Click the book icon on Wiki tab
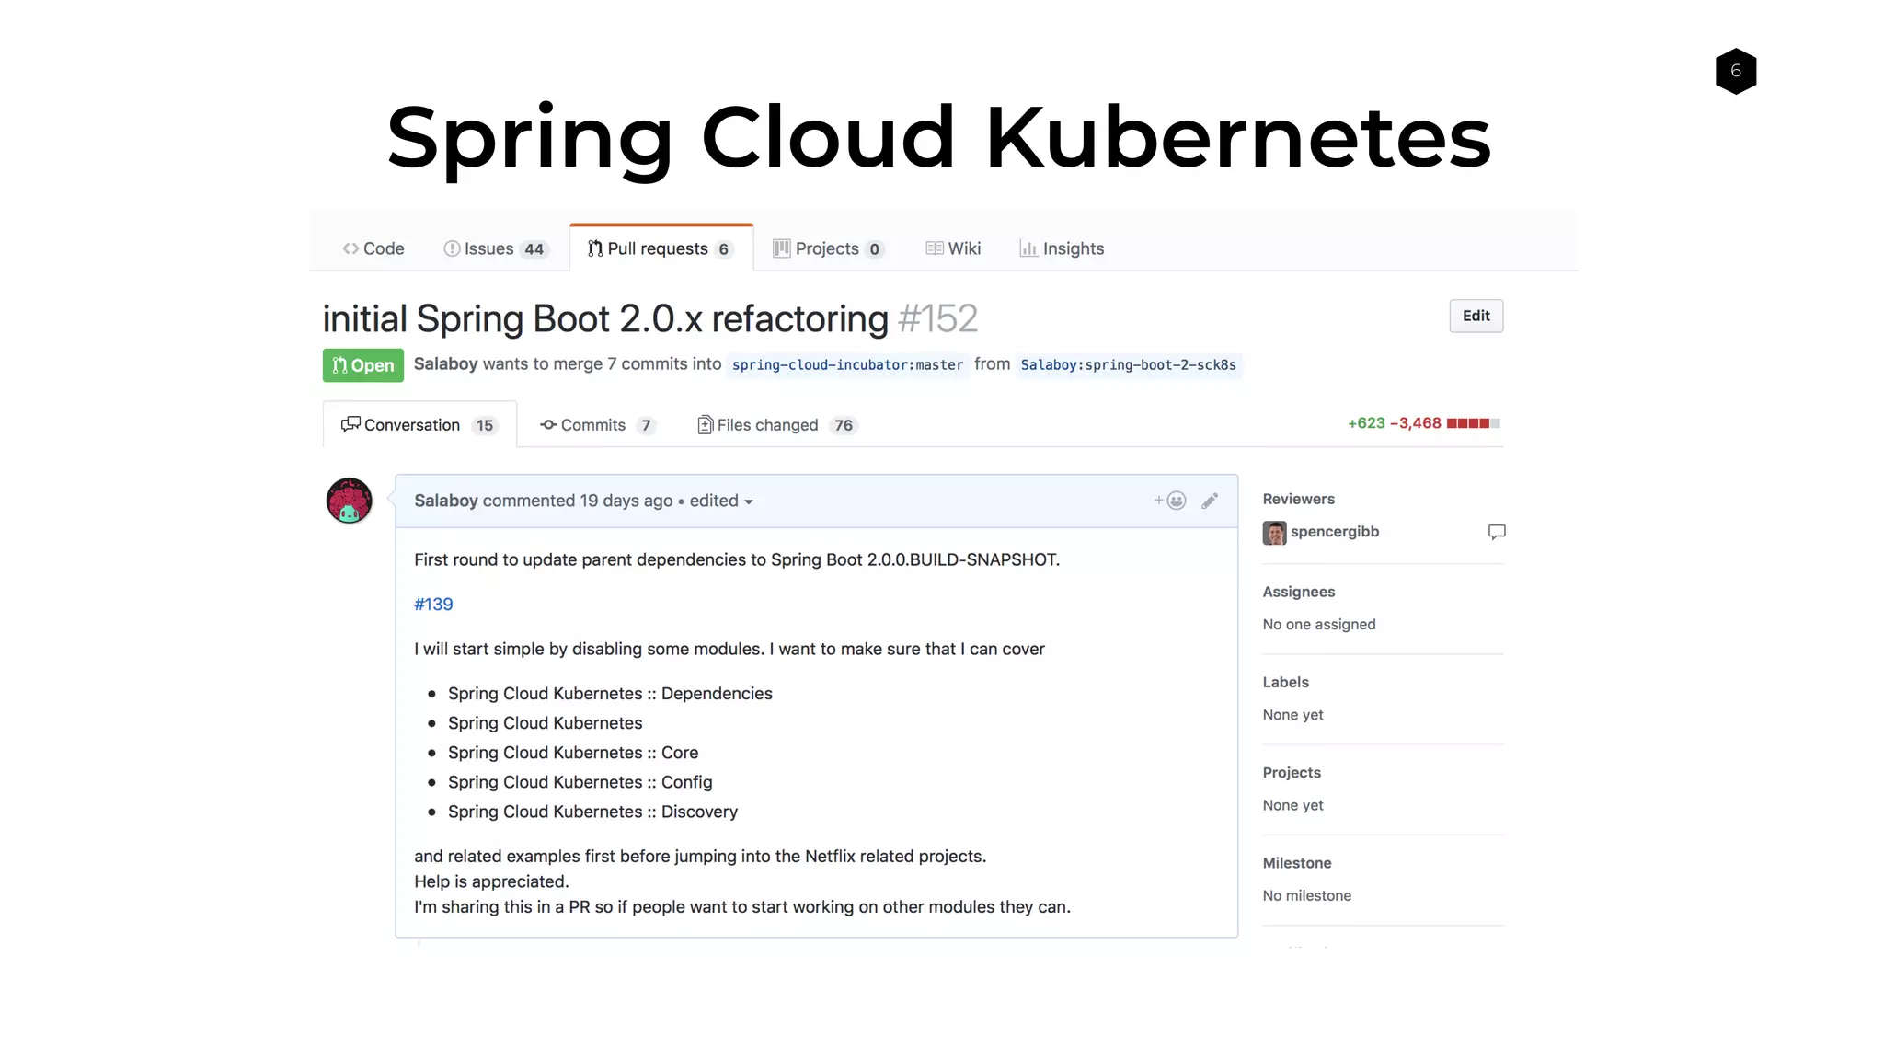The width and height of the screenshot is (1884, 1060). (935, 248)
